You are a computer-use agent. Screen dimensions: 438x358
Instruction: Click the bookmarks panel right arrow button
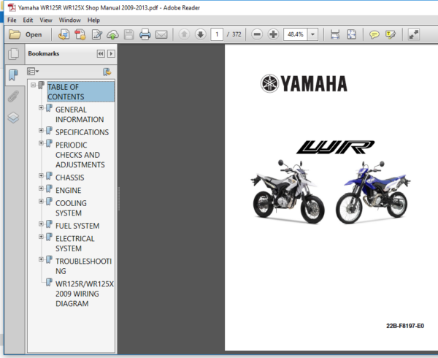click(x=111, y=53)
